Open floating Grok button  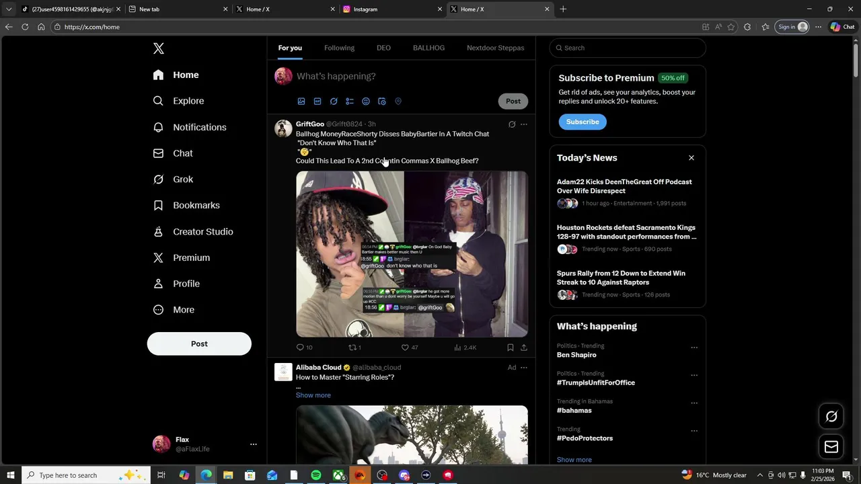(x=831, y=417)
